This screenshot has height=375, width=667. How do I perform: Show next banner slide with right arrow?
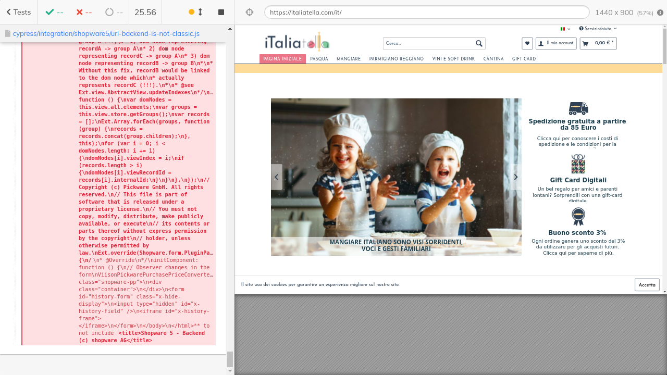point(515,177)
